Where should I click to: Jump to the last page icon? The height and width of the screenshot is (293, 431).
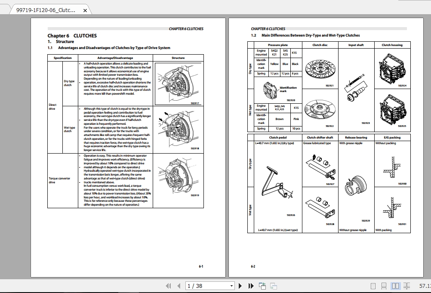click(250, 285)
